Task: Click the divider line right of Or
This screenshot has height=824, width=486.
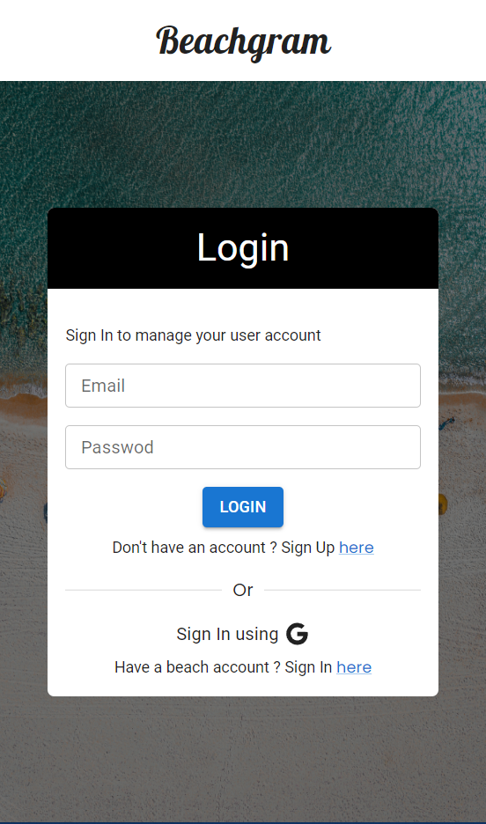Action: coord(342,590)
